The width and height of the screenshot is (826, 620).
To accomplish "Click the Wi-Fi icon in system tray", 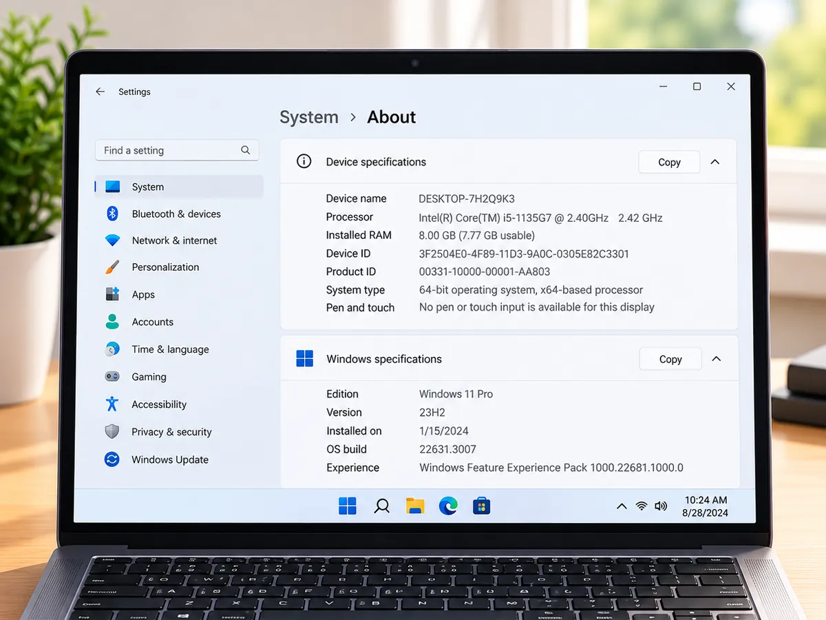I will [x=642, y=506].
